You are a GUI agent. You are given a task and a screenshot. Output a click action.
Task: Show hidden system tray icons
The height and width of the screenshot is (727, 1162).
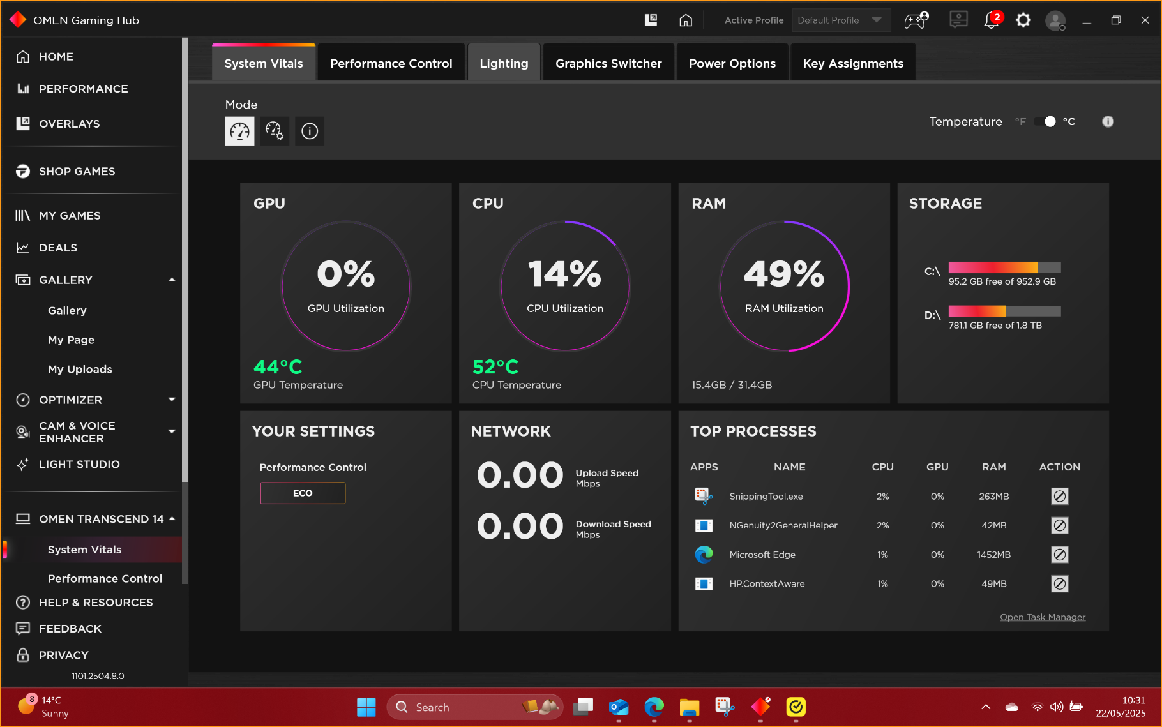tap(986, 707)
